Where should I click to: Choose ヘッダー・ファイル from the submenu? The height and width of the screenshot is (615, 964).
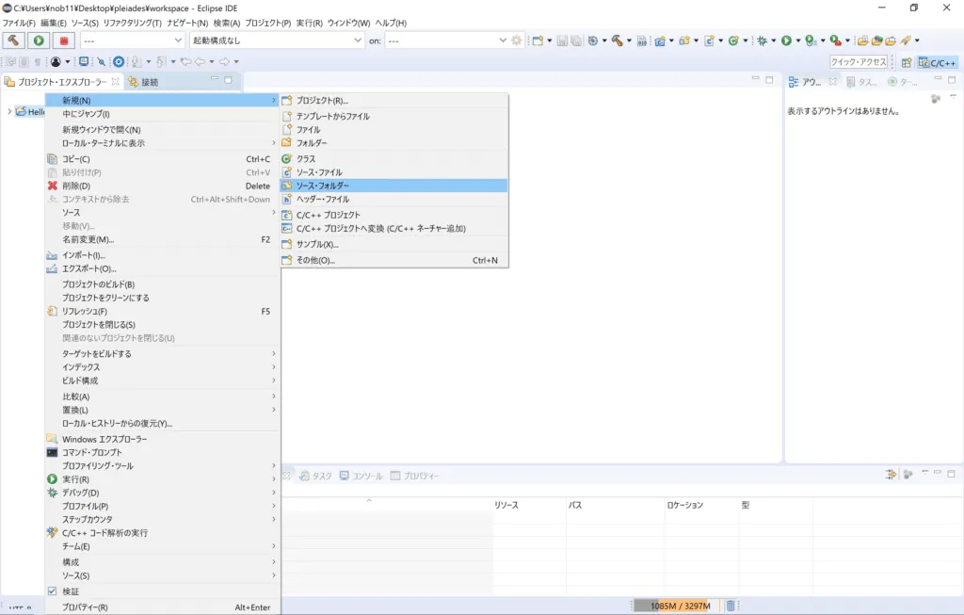click(x=394, y=199)
